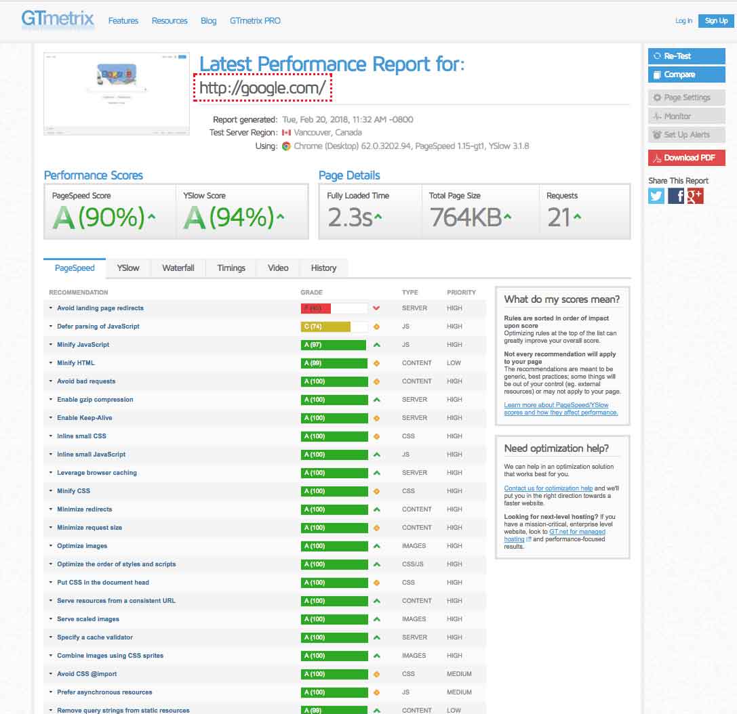The width and height of the screenshot is (737, 714).
Task: Click the Re-Test button
Action: tap(686, 56)
